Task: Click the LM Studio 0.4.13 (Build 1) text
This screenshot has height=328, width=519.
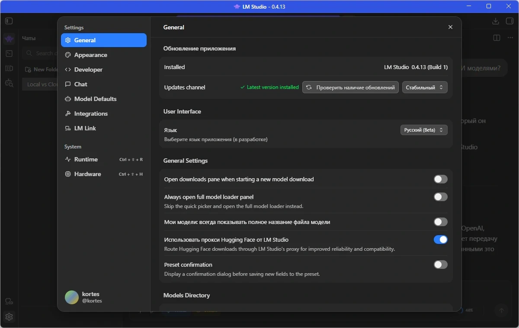Action: 416,67
